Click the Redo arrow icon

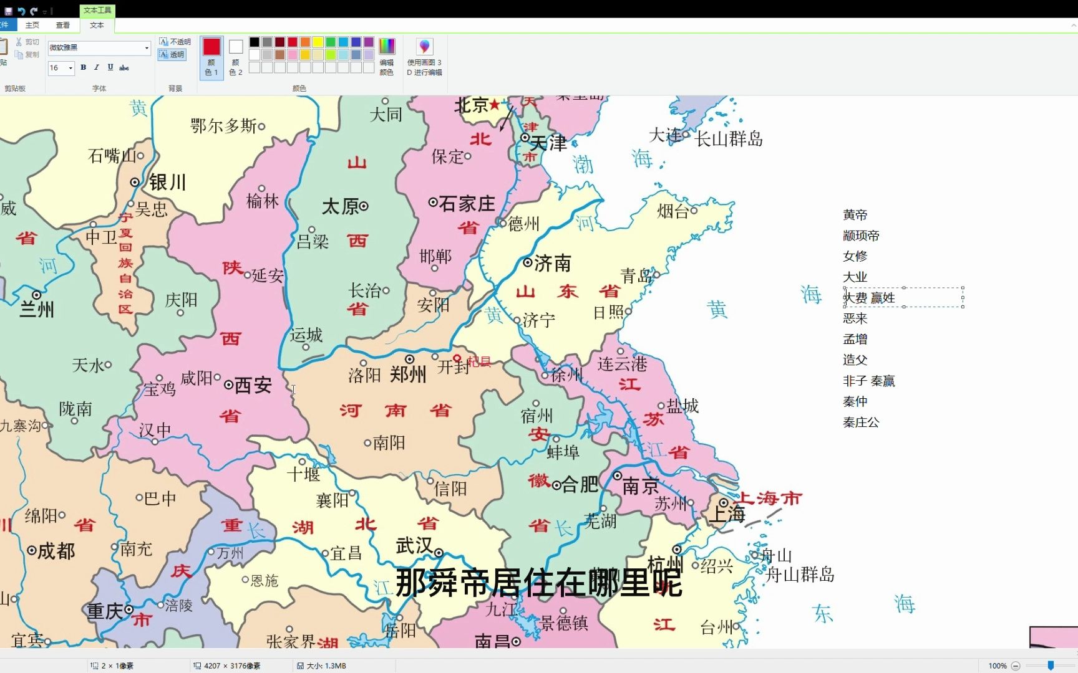(34, 11)
